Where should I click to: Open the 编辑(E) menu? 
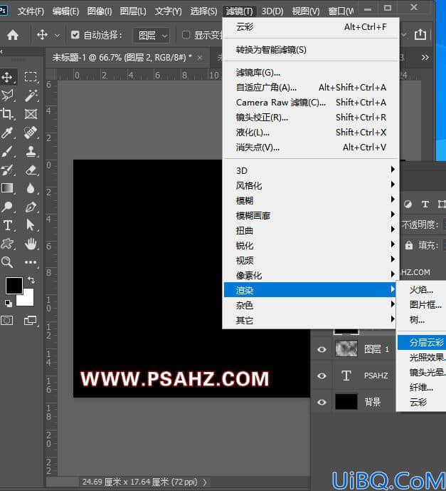point(65,11)
